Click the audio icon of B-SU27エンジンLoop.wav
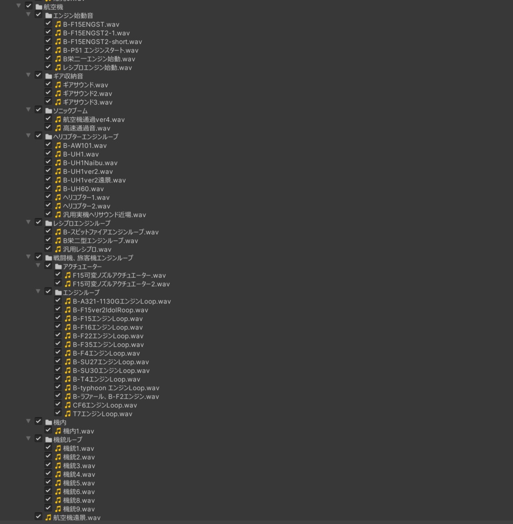The image size is (513, 524). click(68, 362)
